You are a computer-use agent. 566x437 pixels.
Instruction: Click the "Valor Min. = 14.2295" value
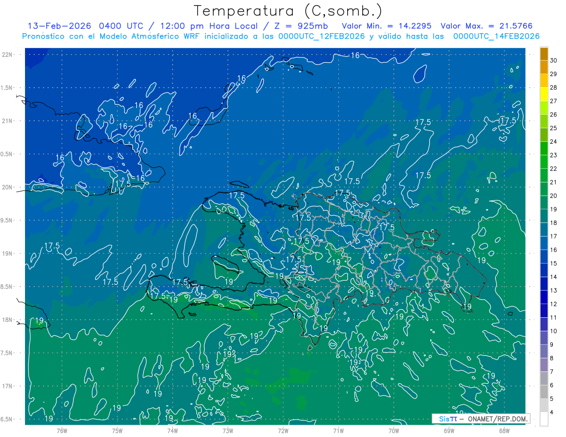[387, 26]
